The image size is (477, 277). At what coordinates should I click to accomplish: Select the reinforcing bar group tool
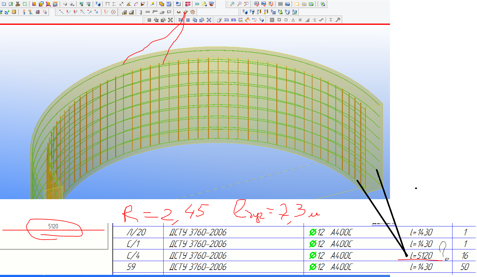(186, 12)
